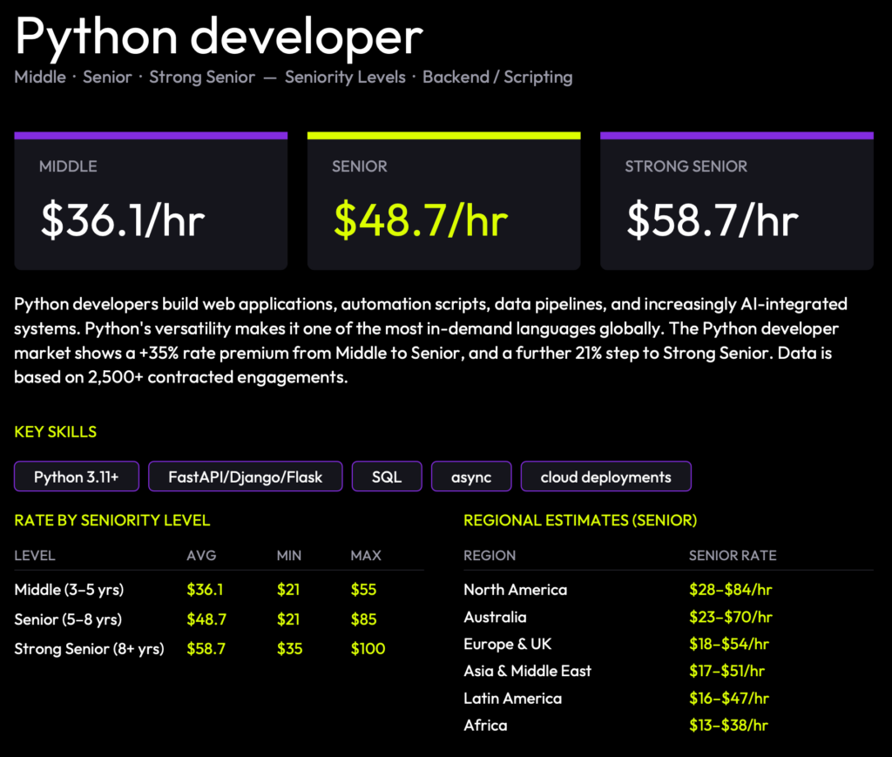892x757 pixels.
Task: Click the Africa senior rate $13–$38/hr
Action: [x=729, y=725]
